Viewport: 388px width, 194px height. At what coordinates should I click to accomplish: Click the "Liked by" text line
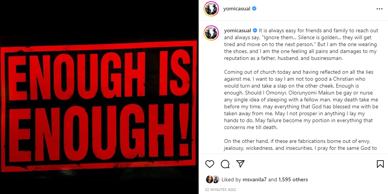[x=265, y=179]
